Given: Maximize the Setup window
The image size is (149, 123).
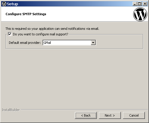Looking at the screenshot, I should (x=140, y=4).
